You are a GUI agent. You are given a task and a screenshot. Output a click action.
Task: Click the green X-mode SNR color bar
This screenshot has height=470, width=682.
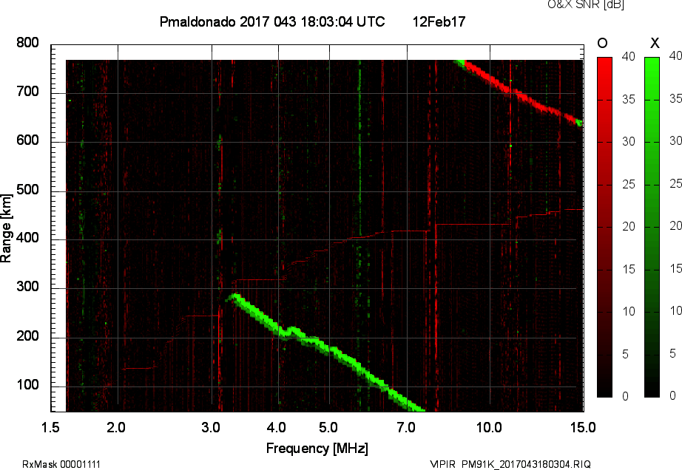(652, 227)
